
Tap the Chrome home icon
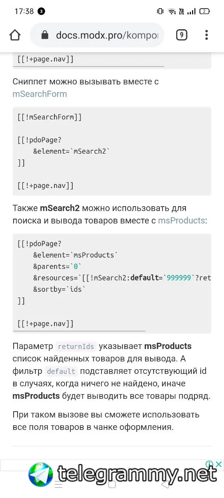pos(15,35)
